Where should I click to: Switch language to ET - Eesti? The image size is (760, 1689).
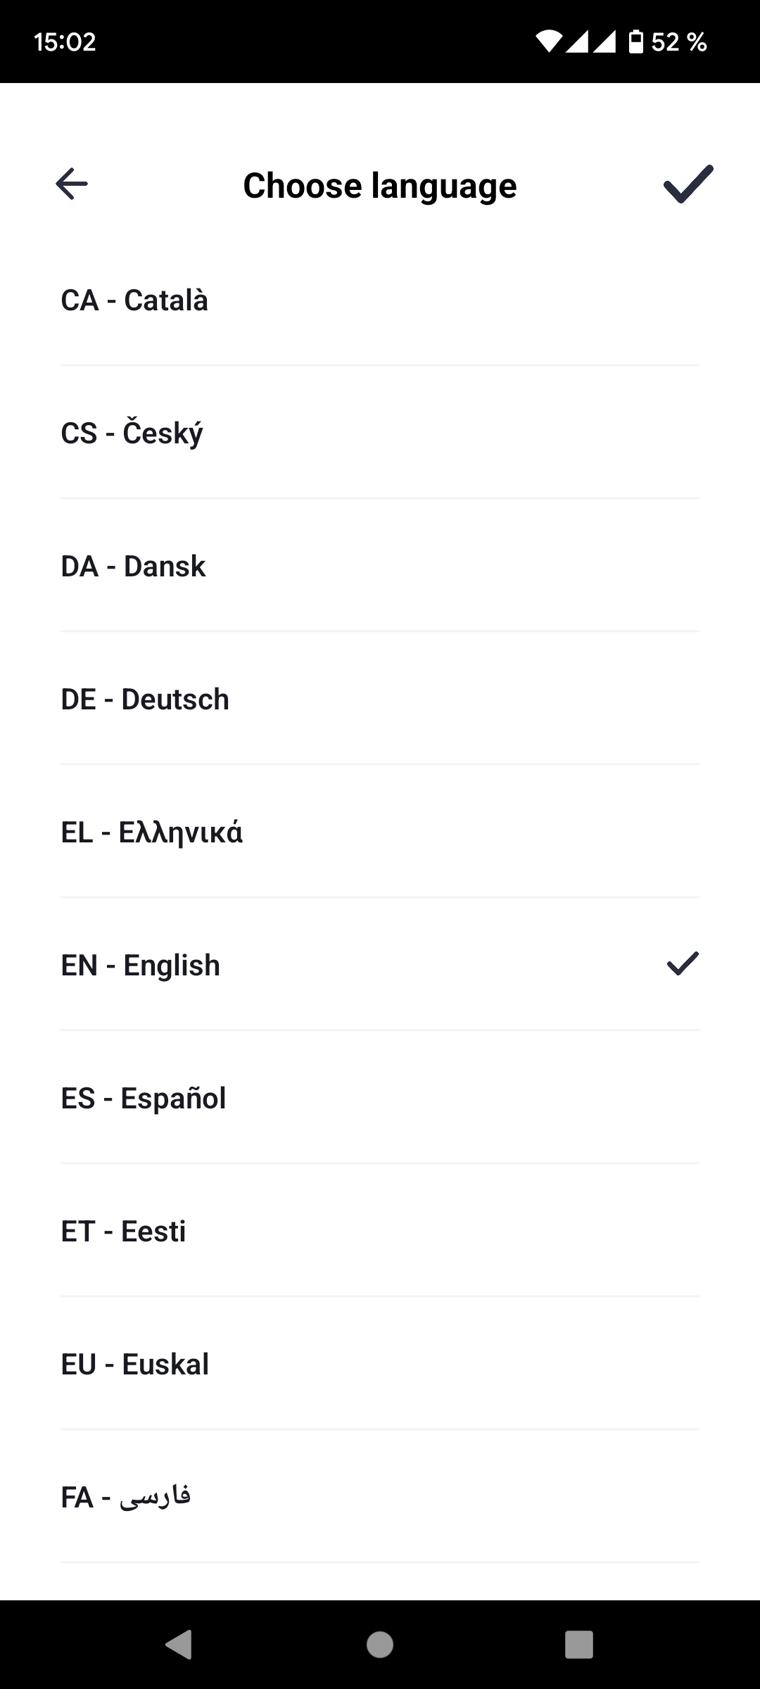380,1231
